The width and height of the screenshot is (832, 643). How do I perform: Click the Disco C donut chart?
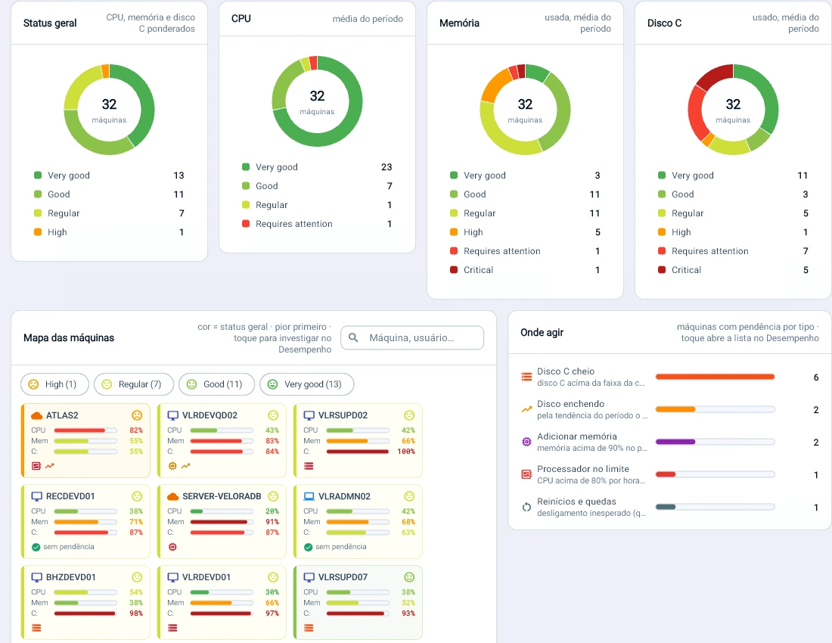click(734, 110)
